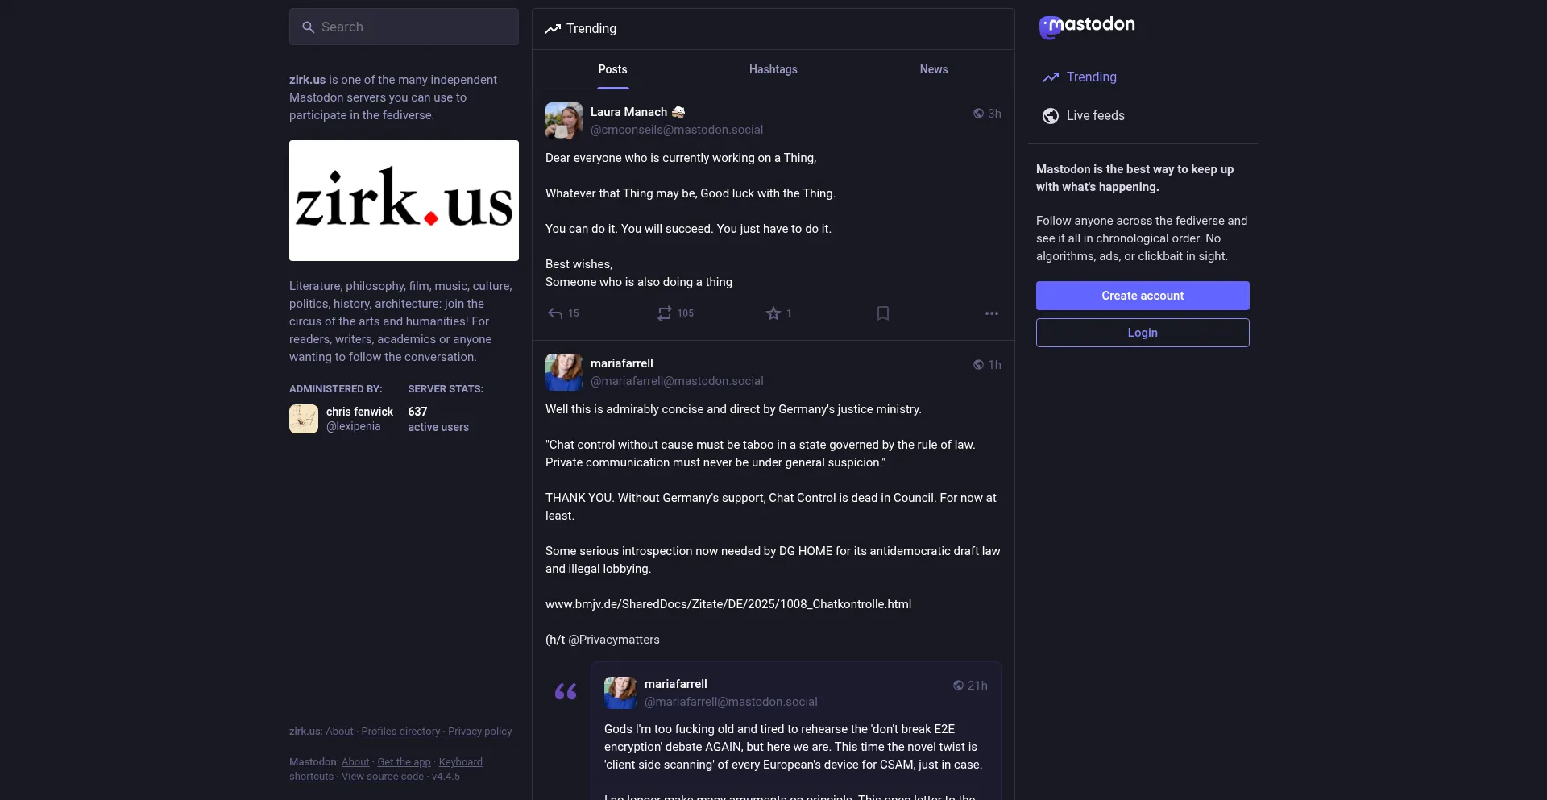Viewport: 1547px width, 800px height.
Task: Select the Posts tab
Action: pos(612,69)
